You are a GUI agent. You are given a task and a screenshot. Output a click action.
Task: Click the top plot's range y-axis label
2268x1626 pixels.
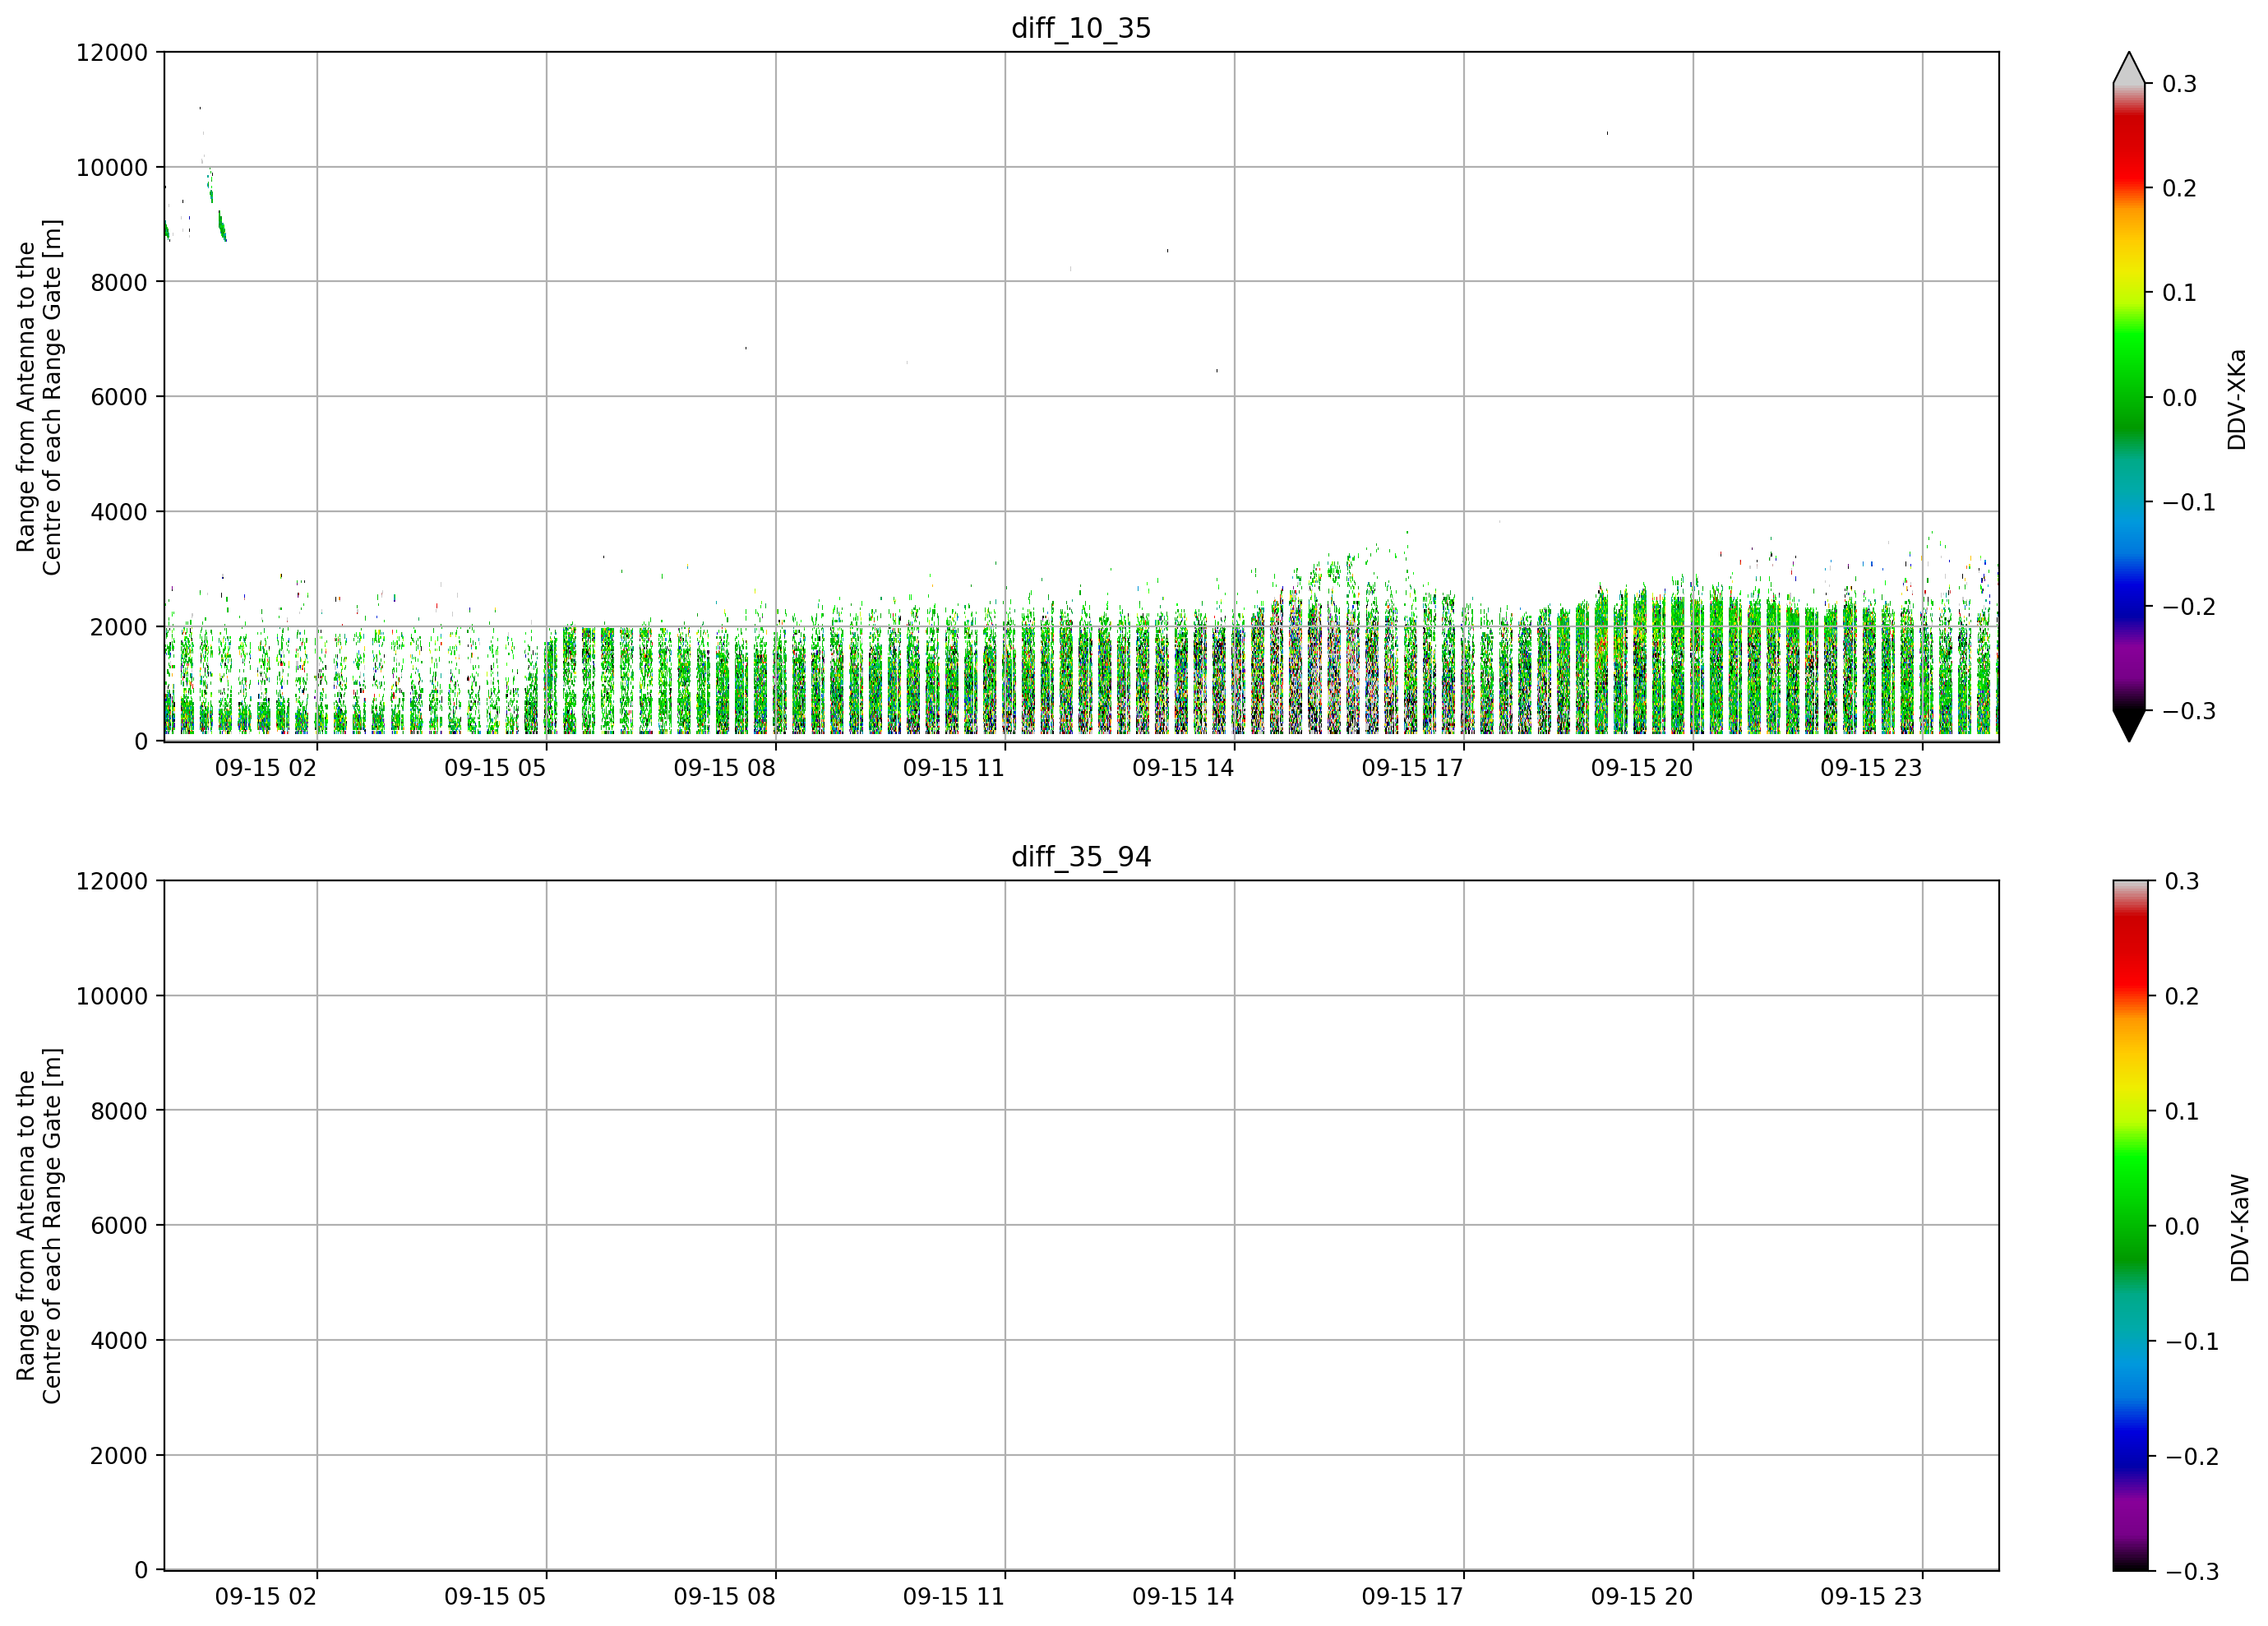pos(39,397)
